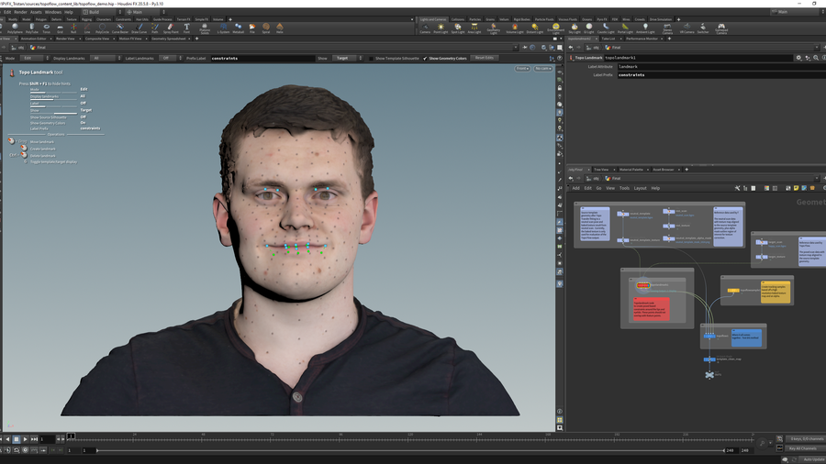Select the Null shelf tool
Image resolution: width=826 pixels, height=464 pixels.
pyautogui.click(x=73, y=28)
